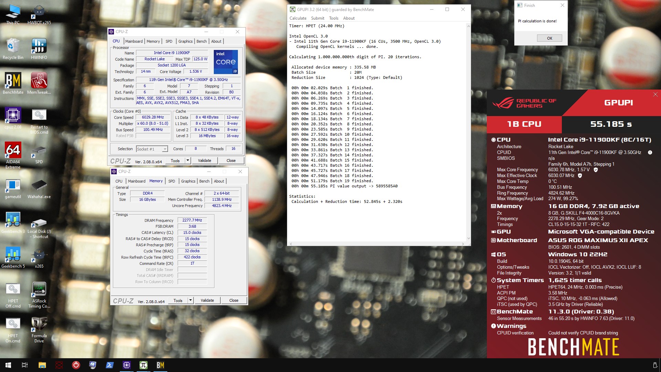Click OK in the Finish dialog

549,38
